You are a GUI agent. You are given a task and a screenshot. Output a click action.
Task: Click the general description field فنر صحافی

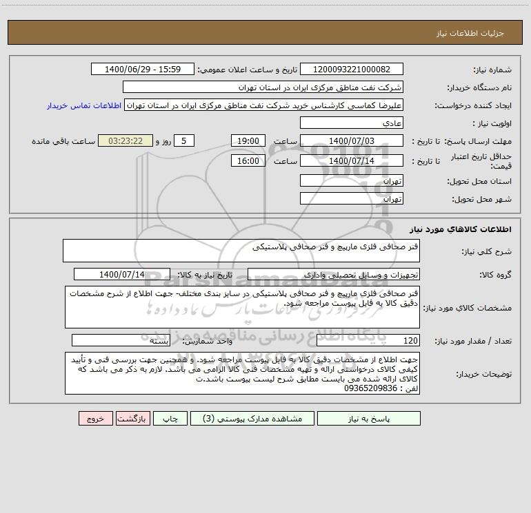(241, 251)
